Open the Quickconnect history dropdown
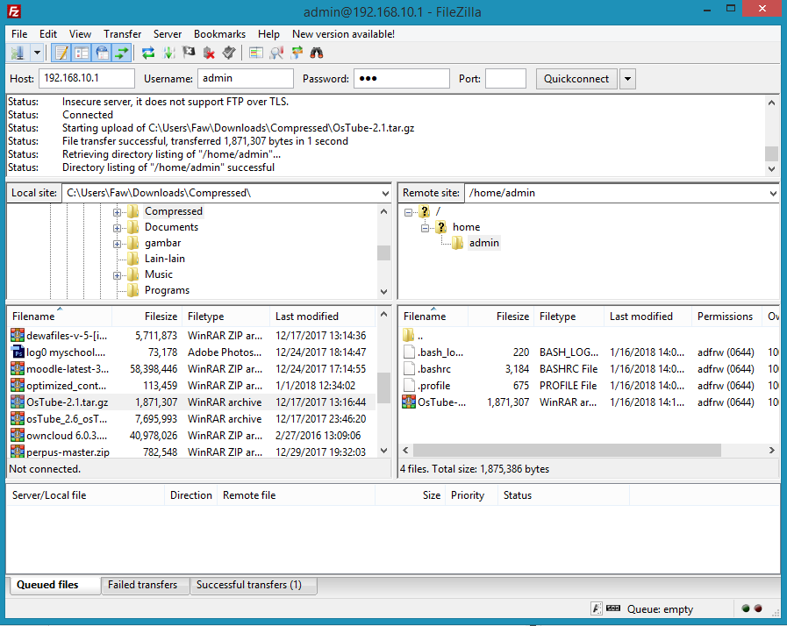This screenshot has height=626, width=787. 627,79
